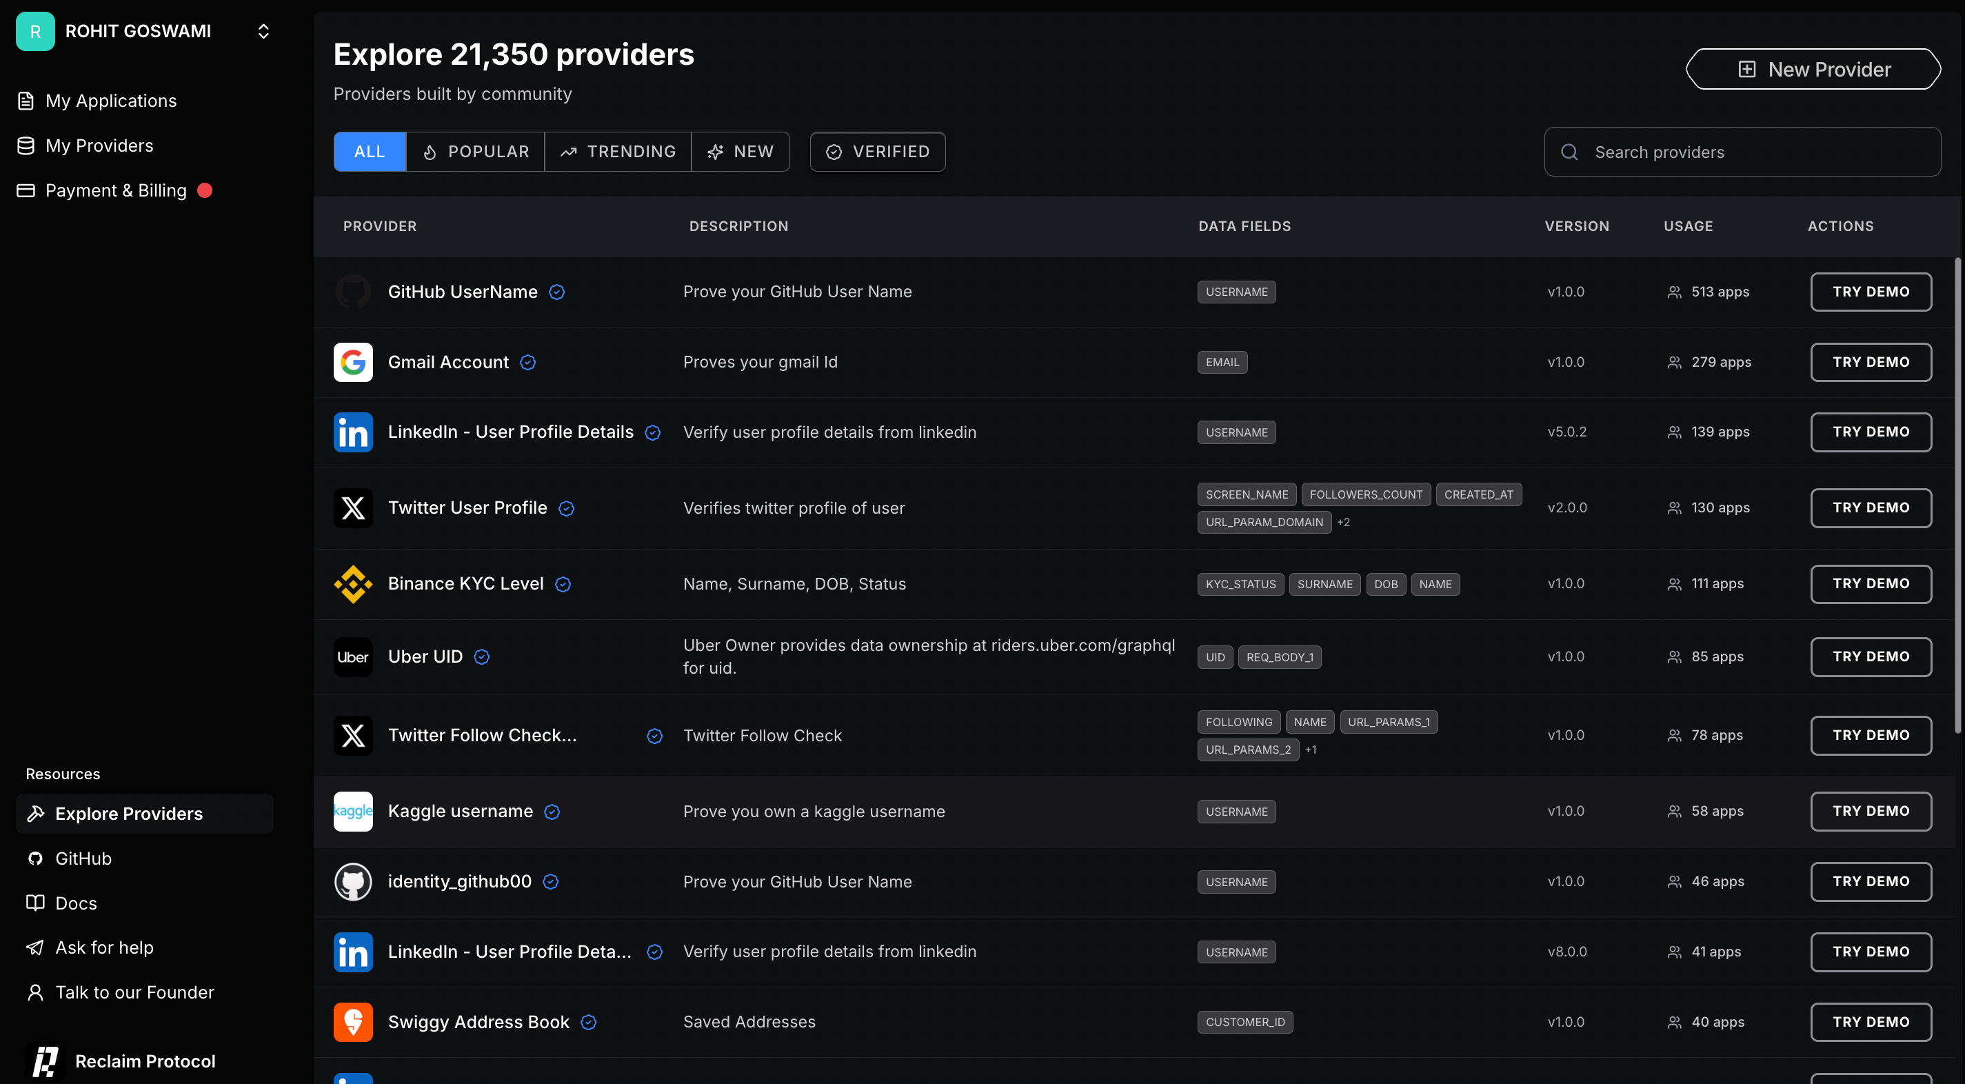The width and height of the screenshot is (1965, 1084).
Task: Click the vertical scrollbar of provider list
Action: 1957,496
